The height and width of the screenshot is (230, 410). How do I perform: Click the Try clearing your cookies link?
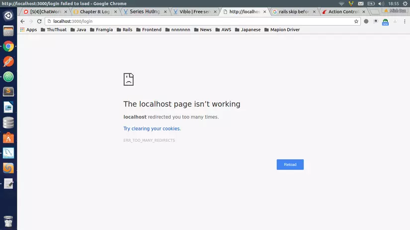pos(152,128)
